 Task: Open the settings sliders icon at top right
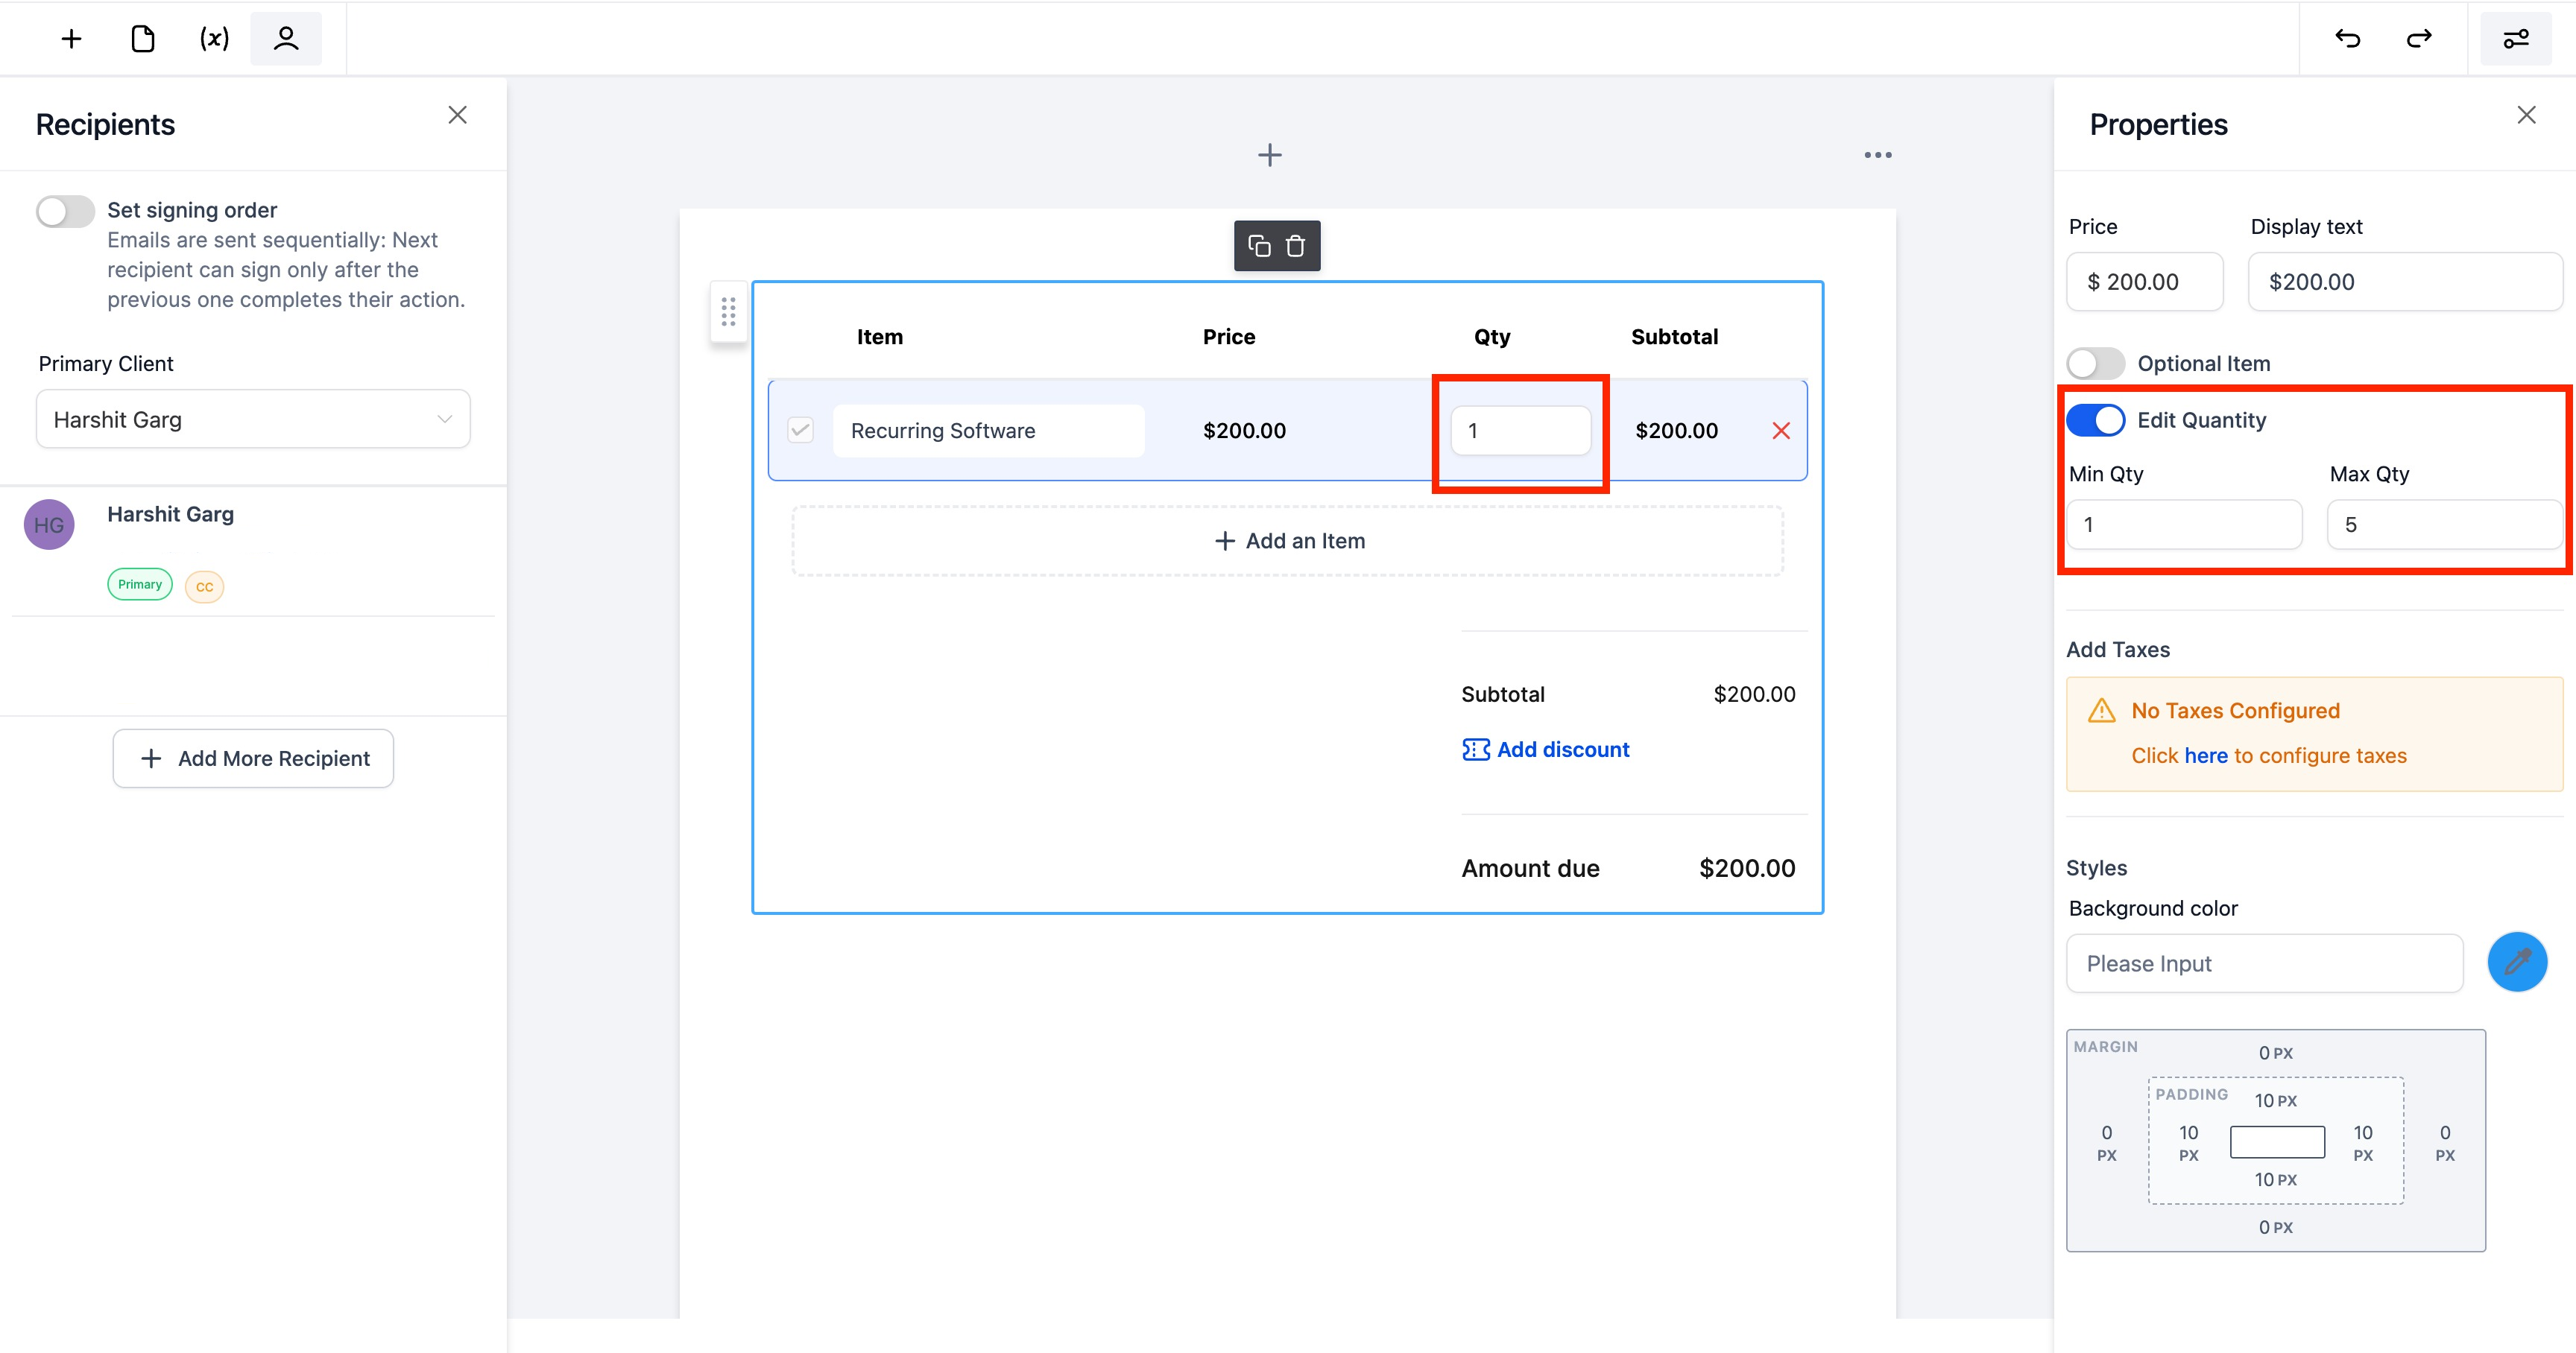tap(2516, 39)
